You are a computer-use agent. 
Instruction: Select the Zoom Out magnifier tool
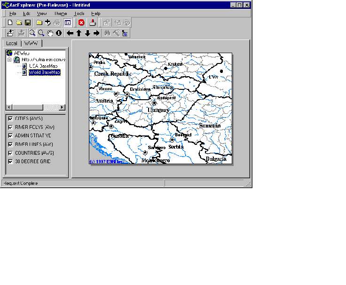coord(41,33)
